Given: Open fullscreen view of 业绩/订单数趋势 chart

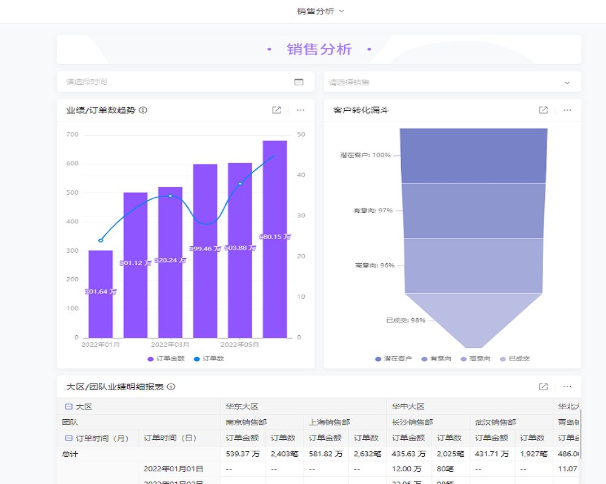Looking at the screenshot, I should (x=278, y=110).
